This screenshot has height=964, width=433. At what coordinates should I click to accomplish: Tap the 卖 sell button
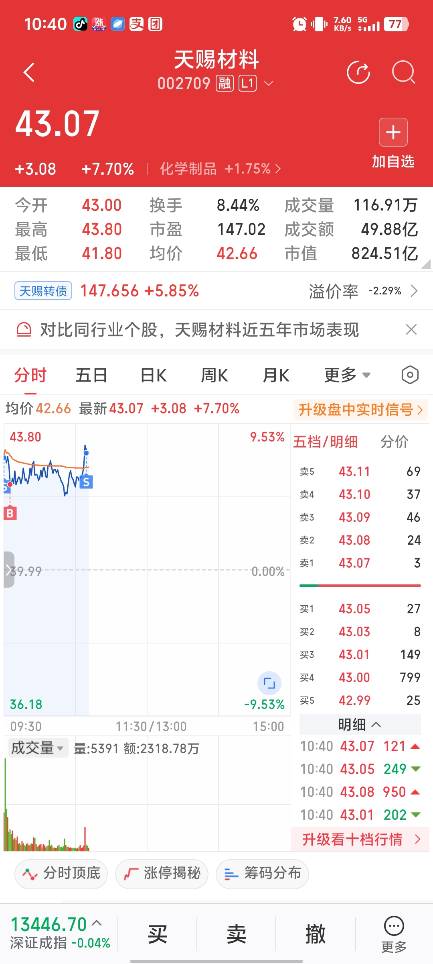236,934
